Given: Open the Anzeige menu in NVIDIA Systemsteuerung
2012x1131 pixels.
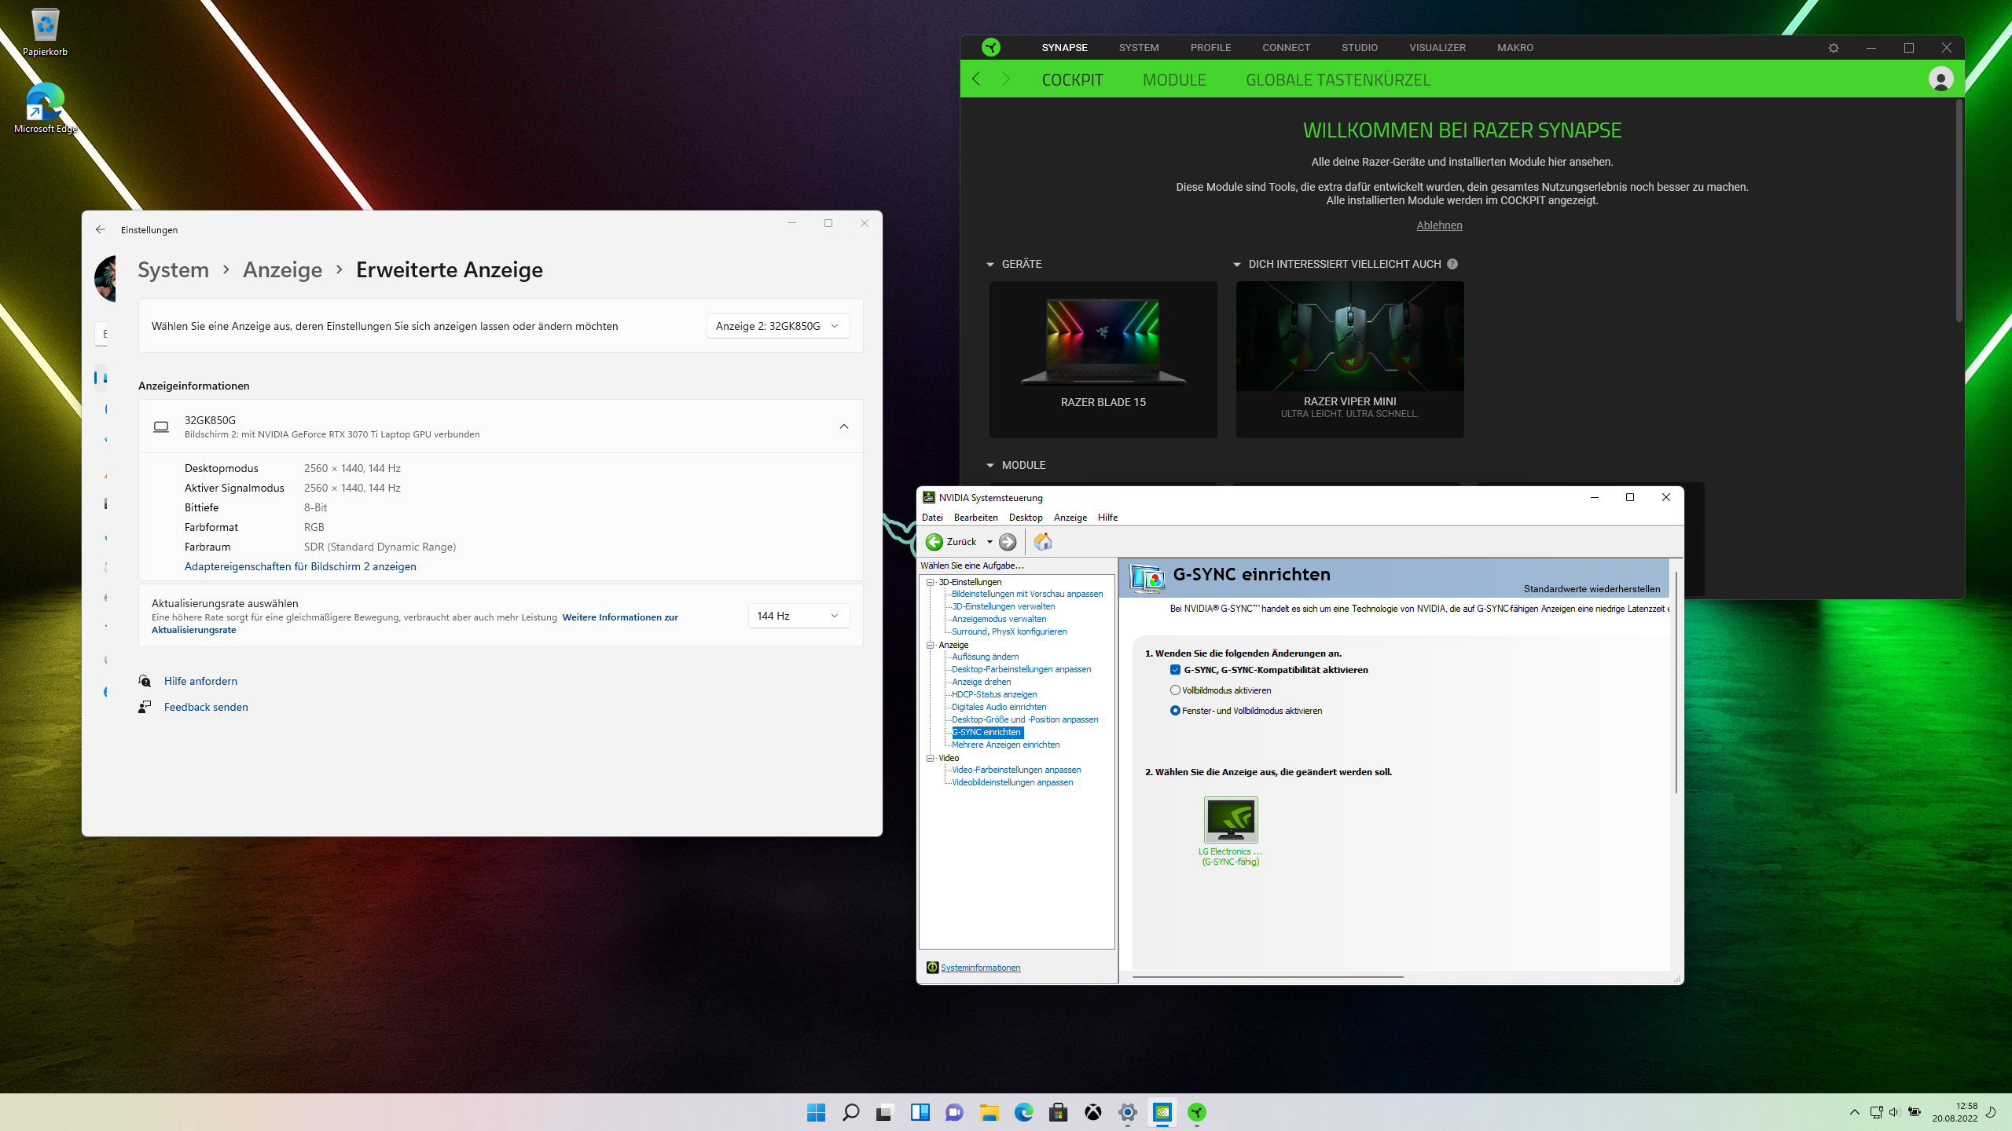Looking at the screenshot, I should point(1070,518).
